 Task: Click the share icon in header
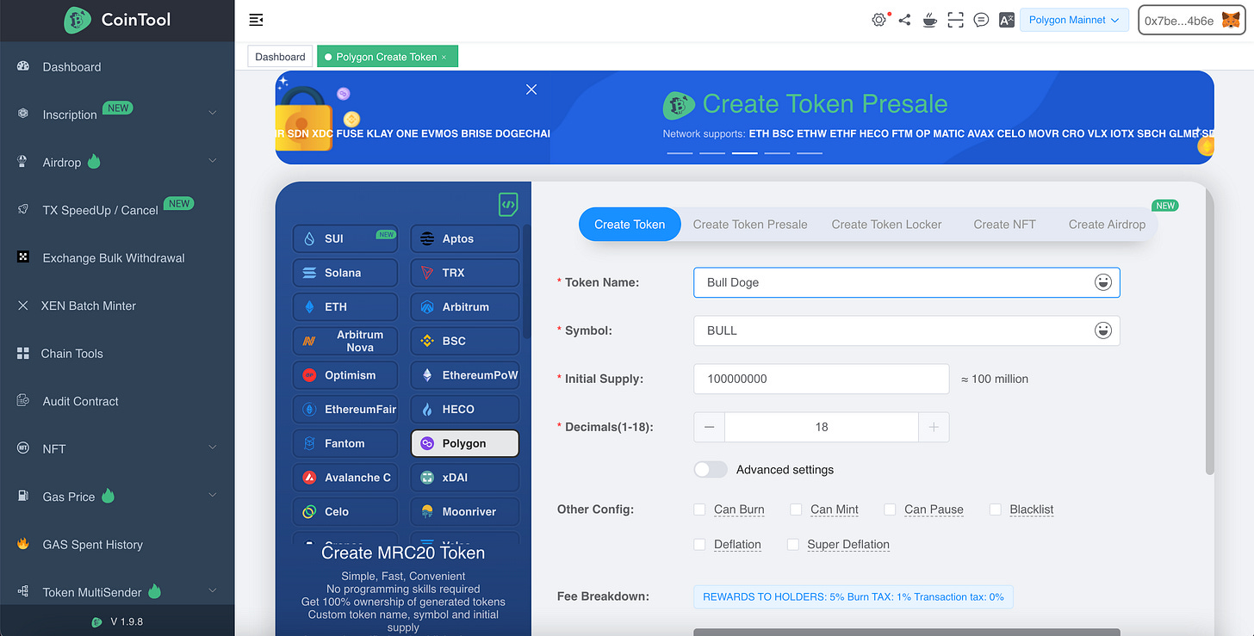tap(904, 20)
